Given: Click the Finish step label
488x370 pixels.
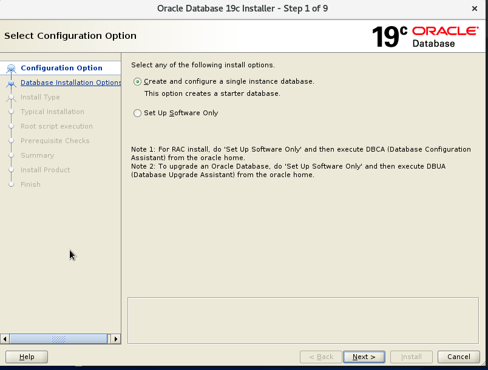Looking at the screenshot, I should tap(30, 184).
